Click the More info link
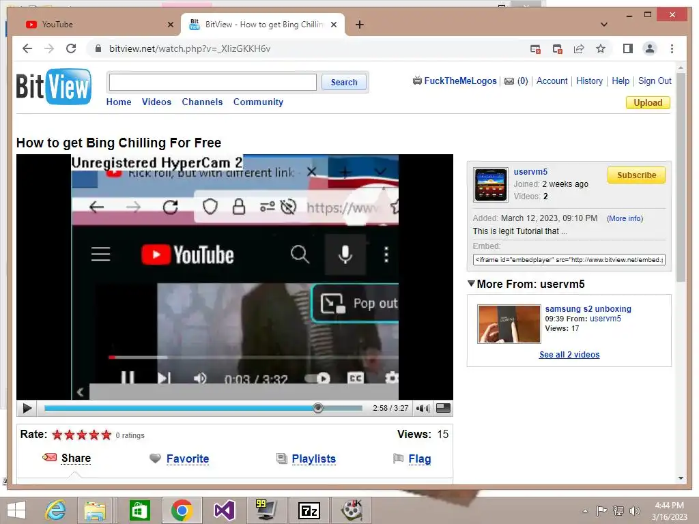This screenshot has height=524, width=699. click(625, 218)
